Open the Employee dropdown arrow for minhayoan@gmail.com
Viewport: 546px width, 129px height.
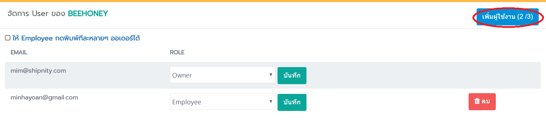click(x=271, y=102)
